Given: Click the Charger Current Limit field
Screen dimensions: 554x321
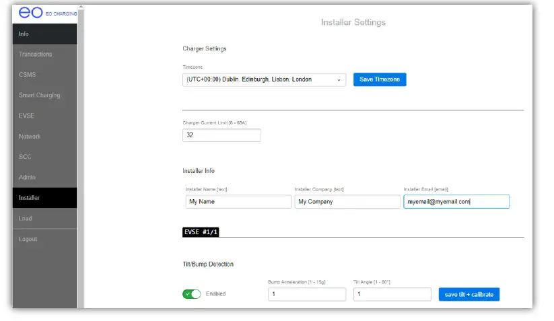Looking at the screenshot, I should point(221,135).
